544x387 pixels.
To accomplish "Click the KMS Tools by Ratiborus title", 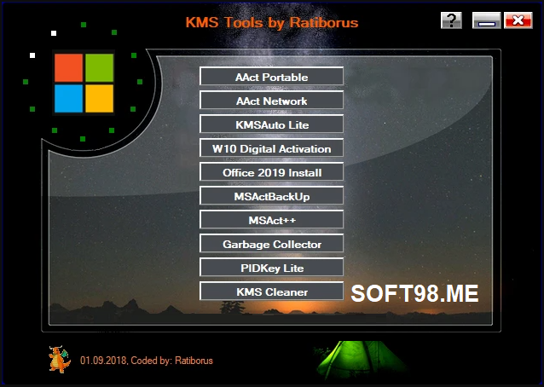I will click(271, 21).
